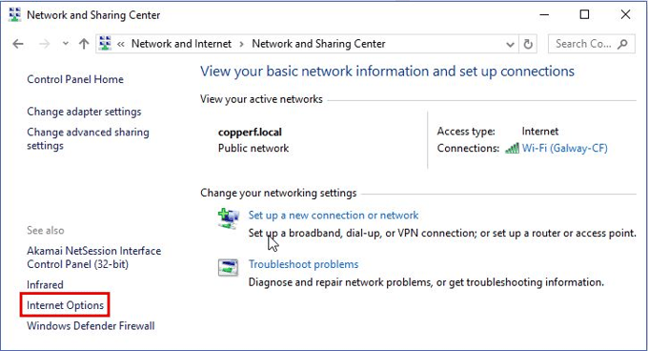648x351 pixels.
Task: Open Infrared settings link
Action: 45,285
